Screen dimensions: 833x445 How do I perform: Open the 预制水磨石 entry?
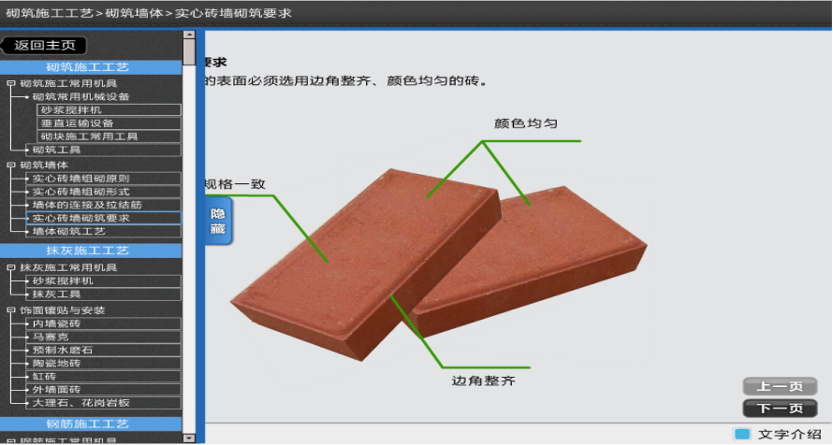click(x=104, y=350)
